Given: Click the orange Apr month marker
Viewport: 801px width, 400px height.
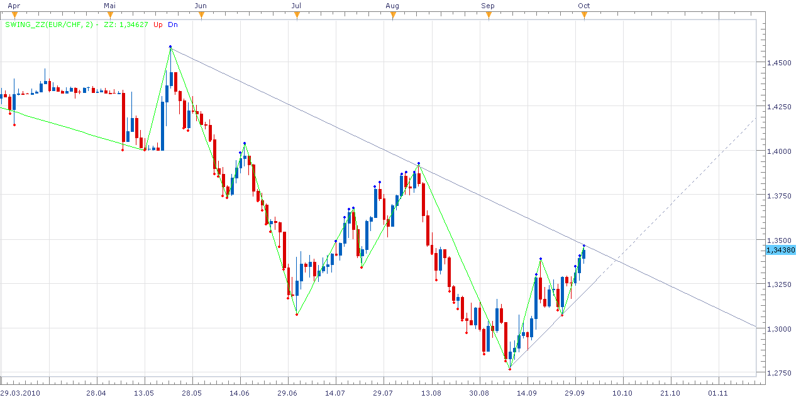Looking at the screenshot, I should (13, 16).
